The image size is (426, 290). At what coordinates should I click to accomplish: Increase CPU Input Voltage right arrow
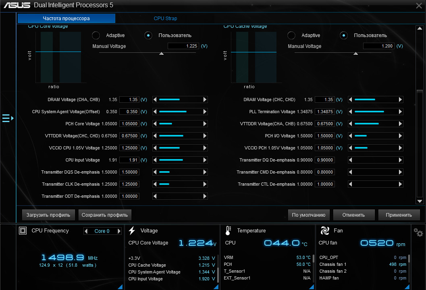(x=205, y=160)
